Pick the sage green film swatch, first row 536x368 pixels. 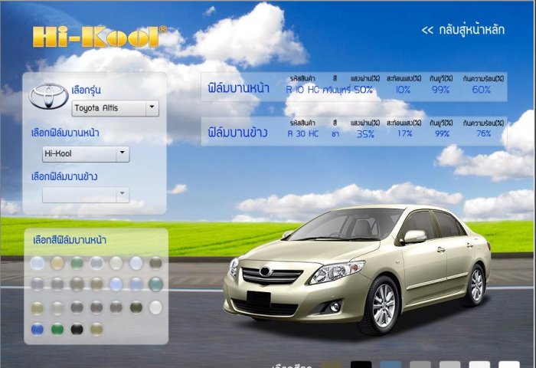pyautogui.click(x=77, y=263)
